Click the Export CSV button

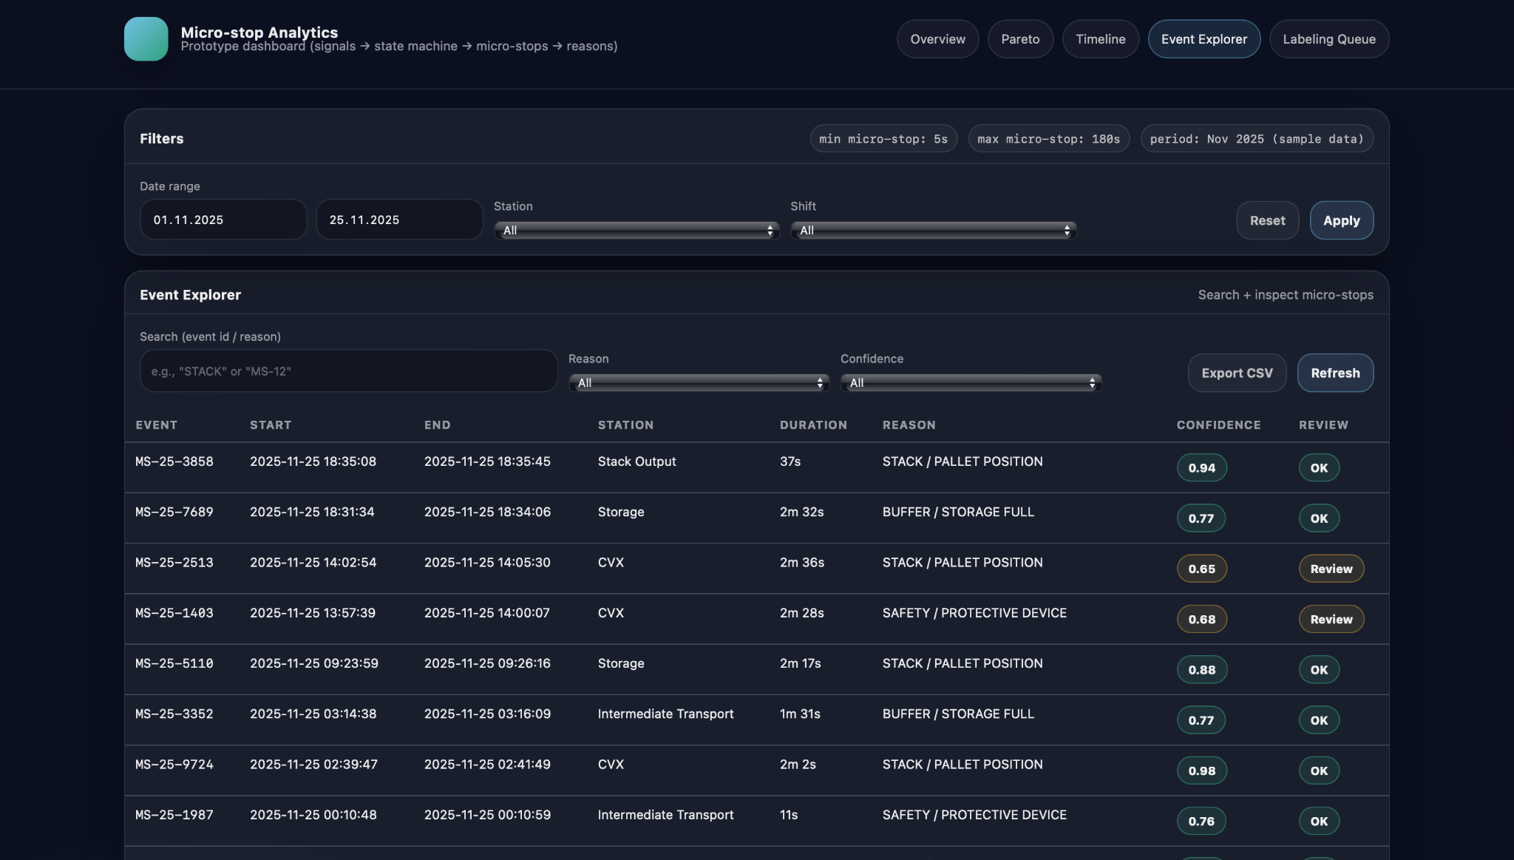tap(1237, 373)
